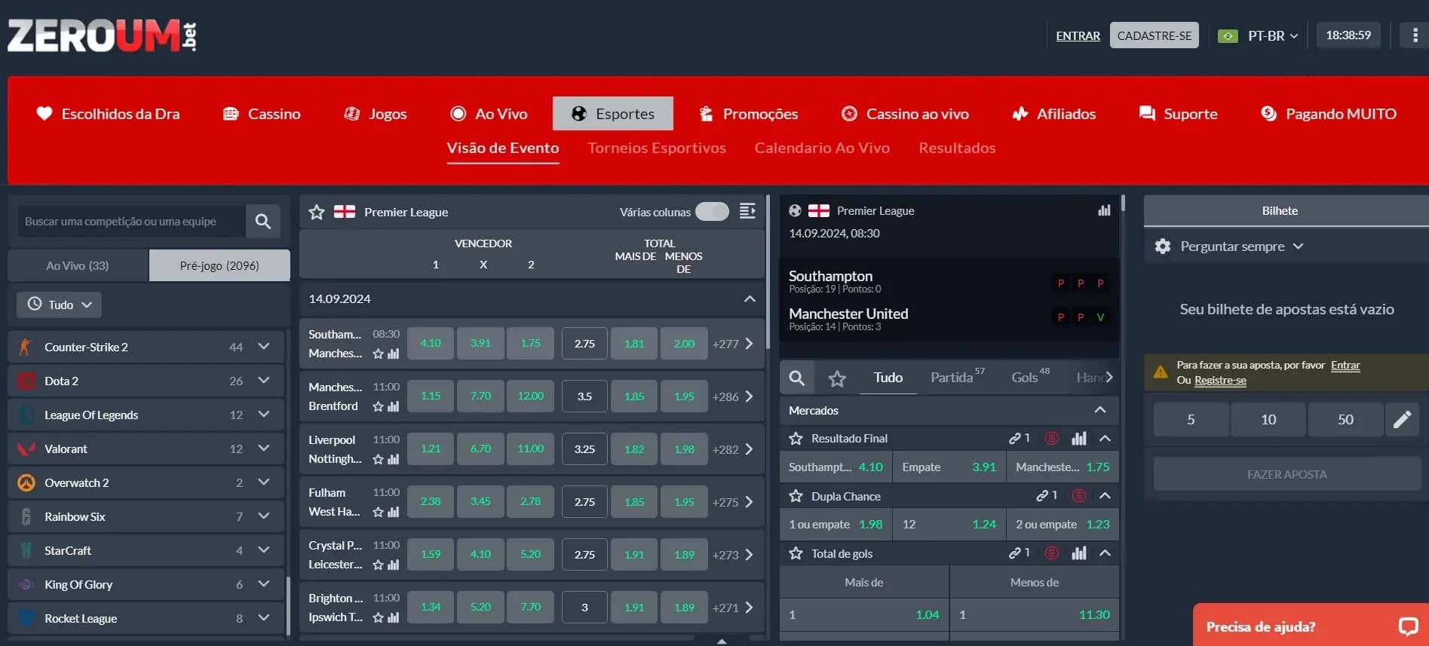The image size is (1429, 646).
Task: Expand Counter-Strike 2 category
Action: [x=263, y=347]
